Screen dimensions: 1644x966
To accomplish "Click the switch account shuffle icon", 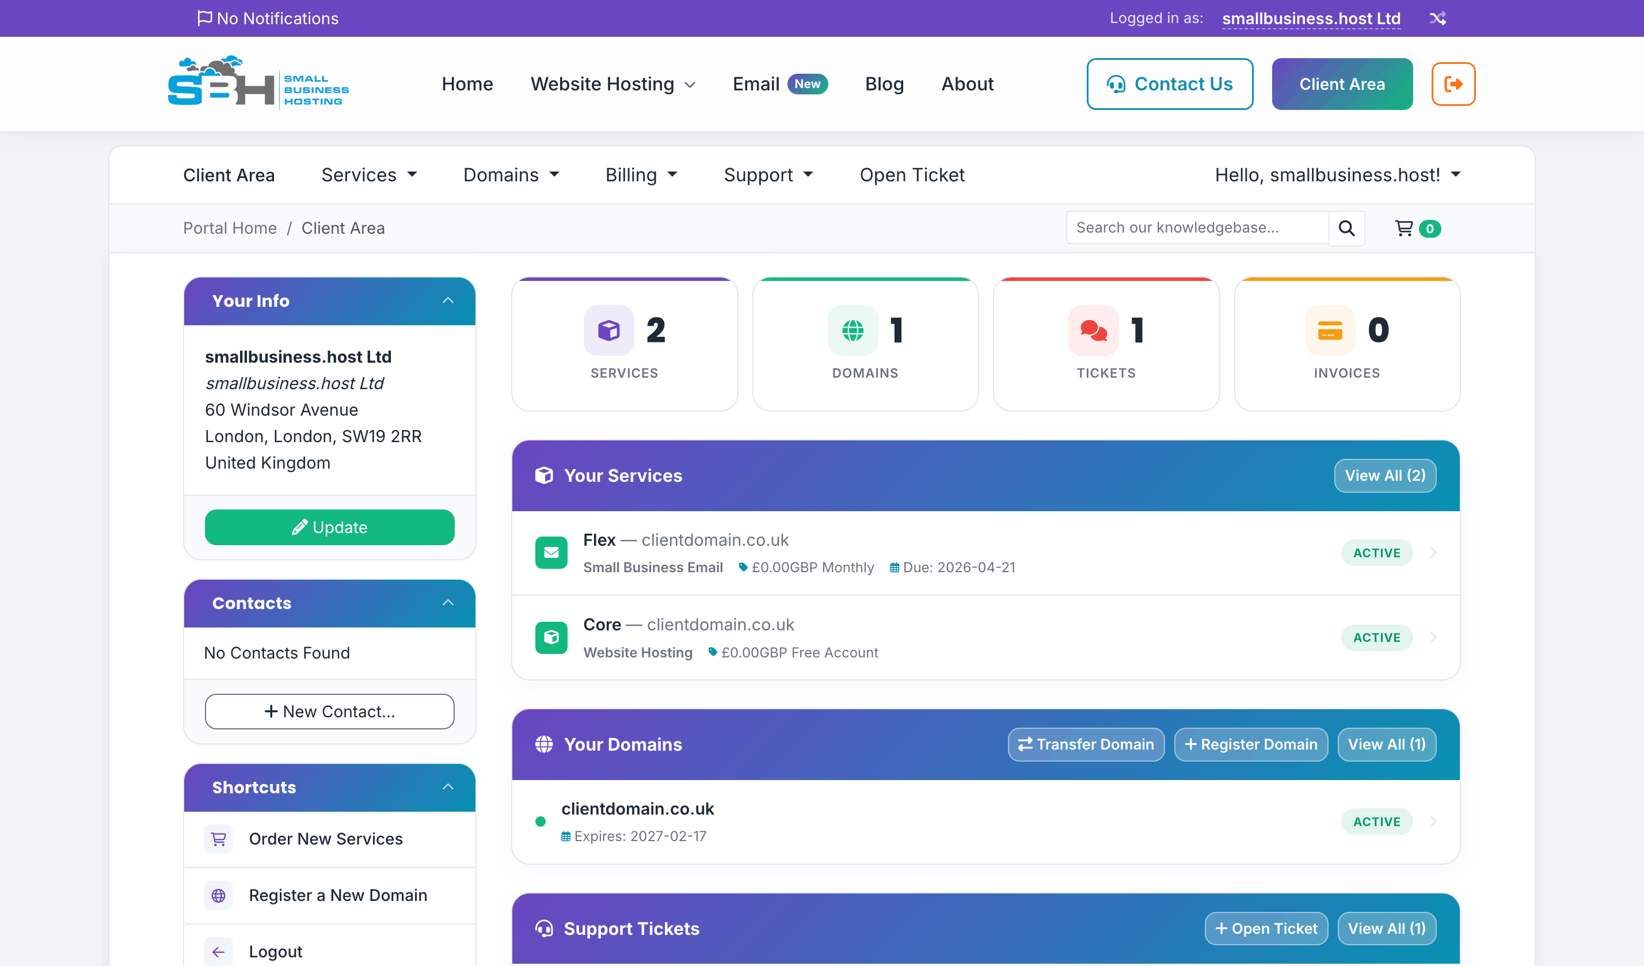I will click(x=1438, y=18).
